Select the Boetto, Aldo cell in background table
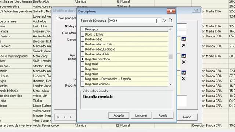 coord(53,1)
